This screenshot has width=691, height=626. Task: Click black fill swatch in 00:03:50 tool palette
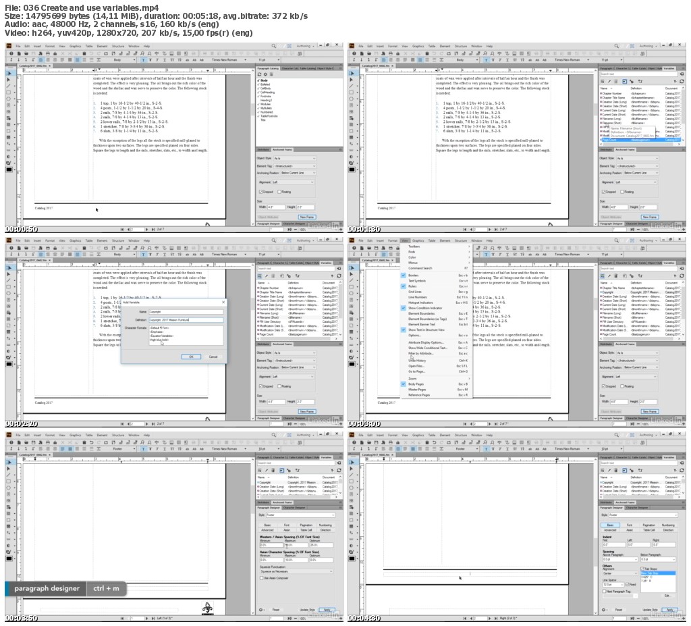coord(9,558)
